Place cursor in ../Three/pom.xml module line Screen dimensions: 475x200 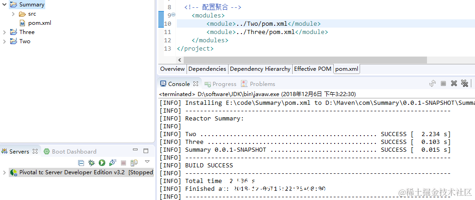tap(267, 32)
